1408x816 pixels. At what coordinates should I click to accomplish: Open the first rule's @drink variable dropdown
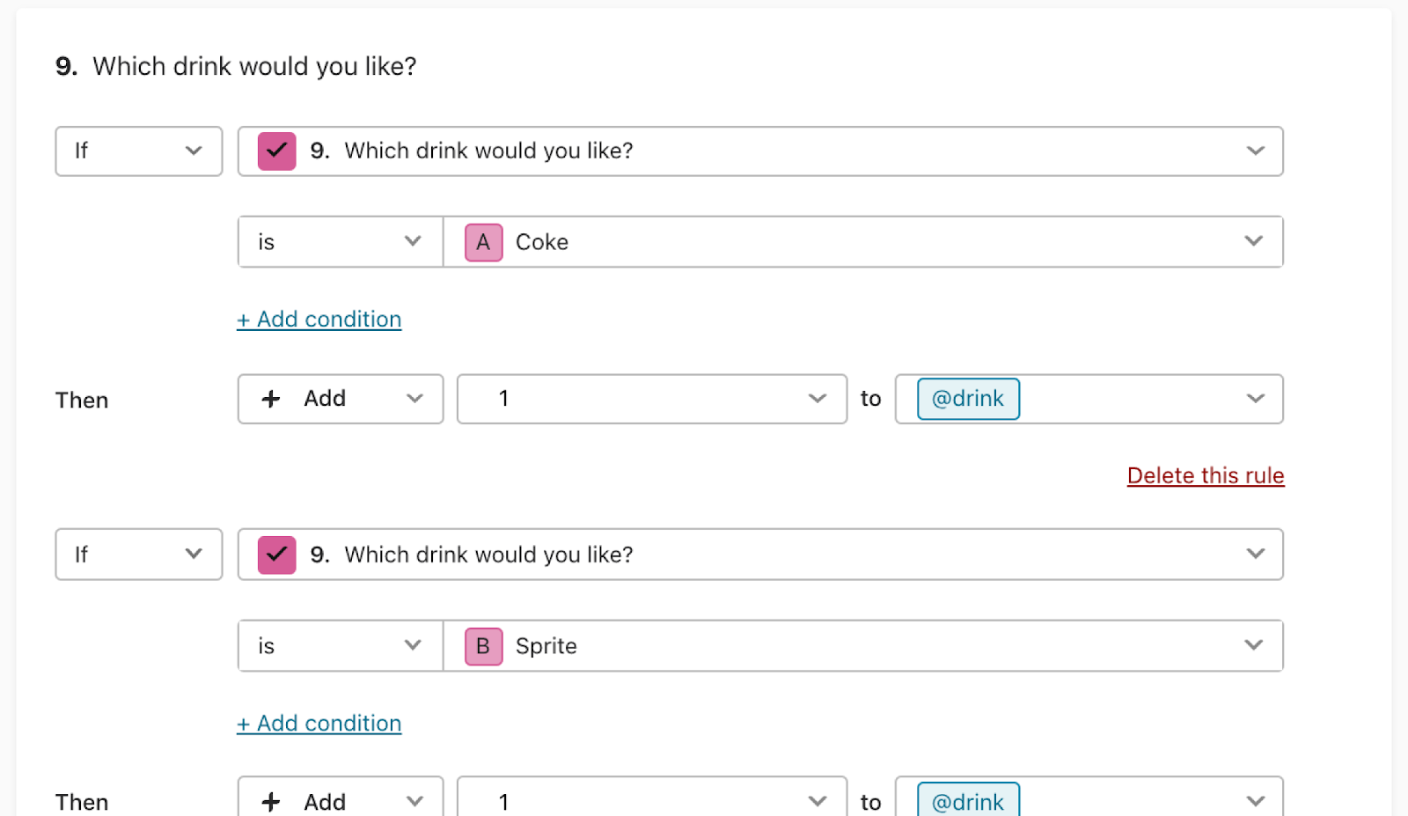[x=1089, y=399]
